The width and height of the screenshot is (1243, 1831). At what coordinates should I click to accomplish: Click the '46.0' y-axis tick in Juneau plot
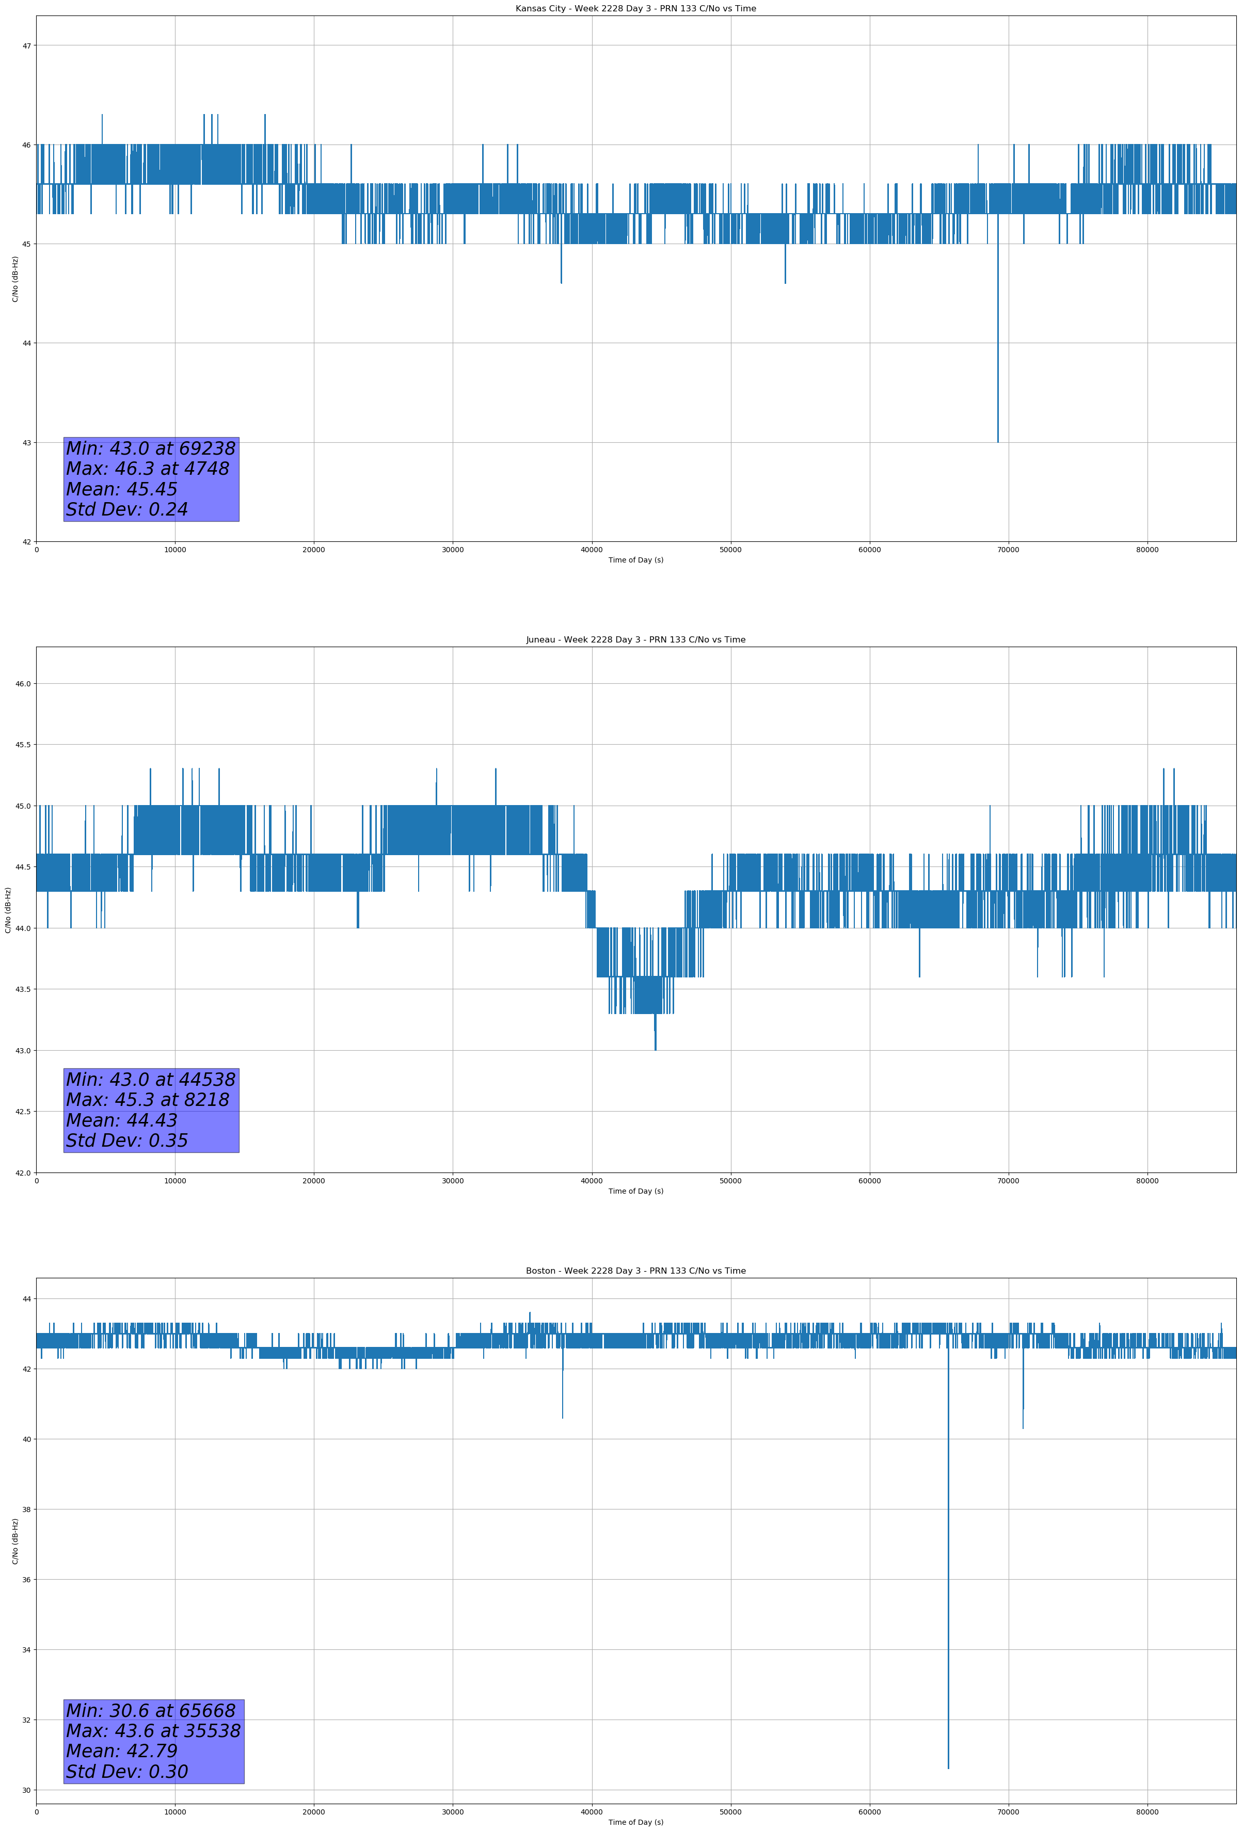pos(24,684)
